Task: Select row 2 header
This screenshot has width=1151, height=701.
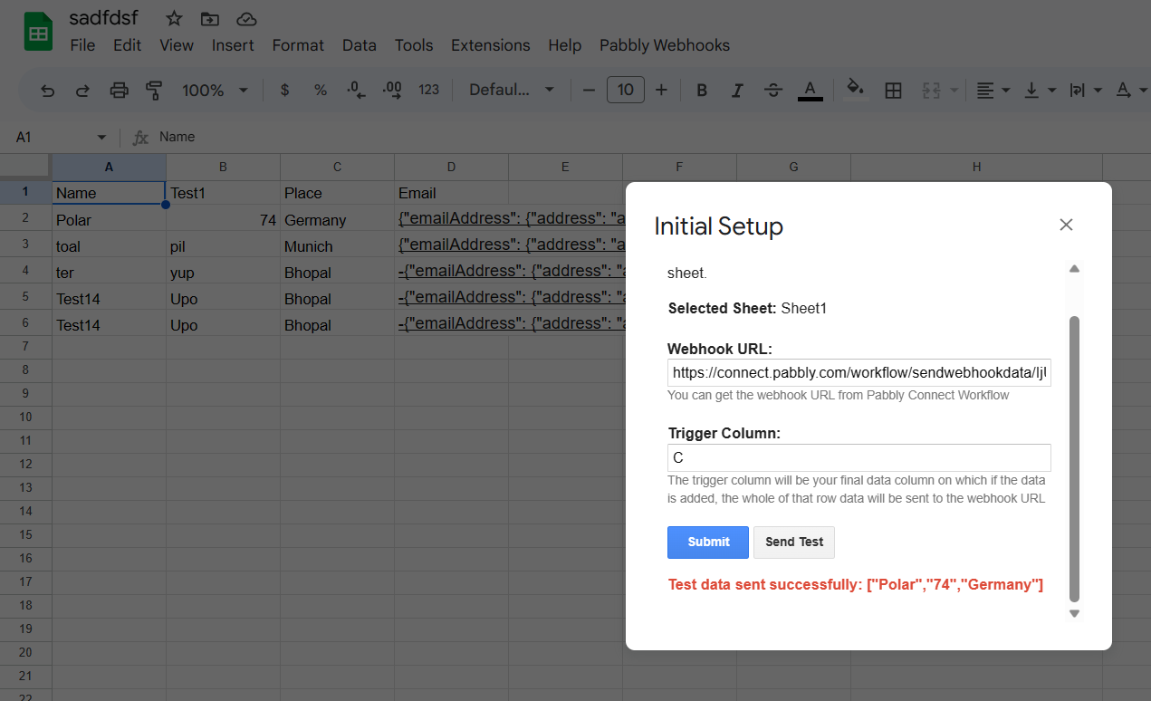Action: pos(25,218)
